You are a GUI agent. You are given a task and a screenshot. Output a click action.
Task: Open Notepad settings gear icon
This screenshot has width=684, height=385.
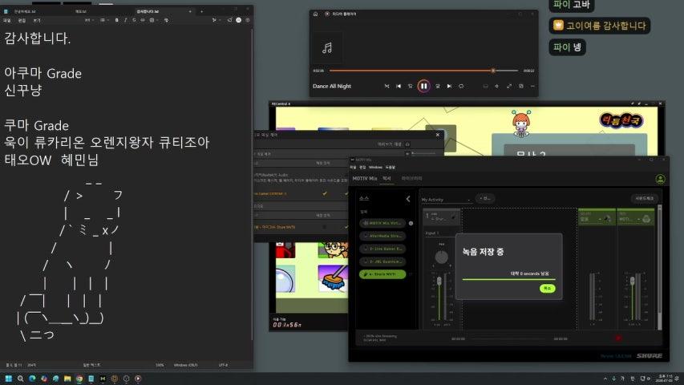coord(247,20)
